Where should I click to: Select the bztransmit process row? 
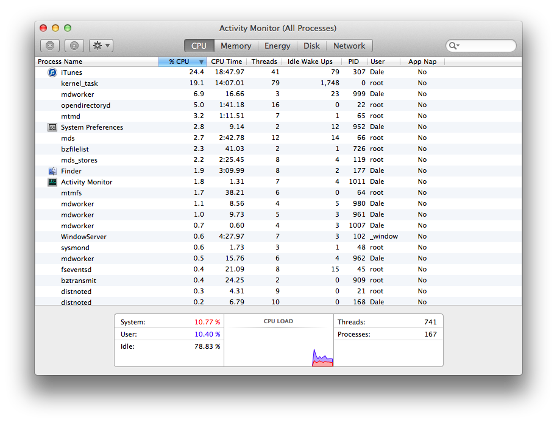(278, 281)
